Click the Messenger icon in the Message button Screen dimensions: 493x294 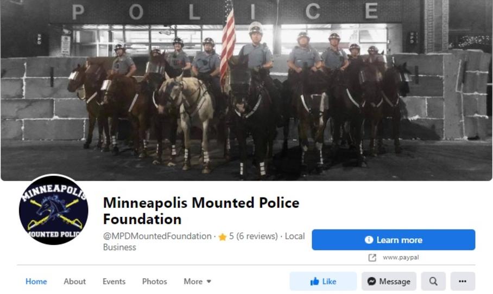(371, 282)
